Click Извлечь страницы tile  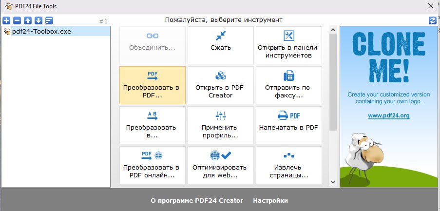pyautogui.click(x=289, y=165)
